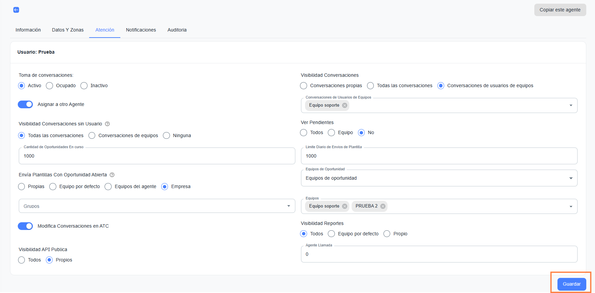This screenshot has height=293, width=595.
Task: Open the Datos Y Zonas tab
Action: point(68,30)
